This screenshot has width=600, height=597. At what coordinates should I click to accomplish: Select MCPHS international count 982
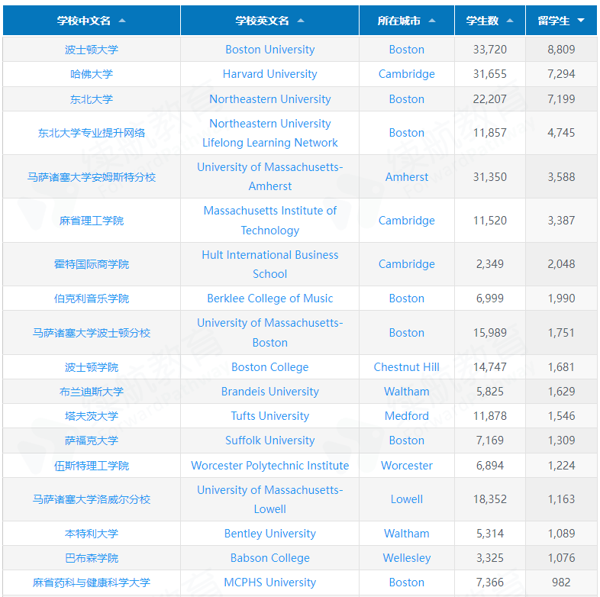point(561,582)
